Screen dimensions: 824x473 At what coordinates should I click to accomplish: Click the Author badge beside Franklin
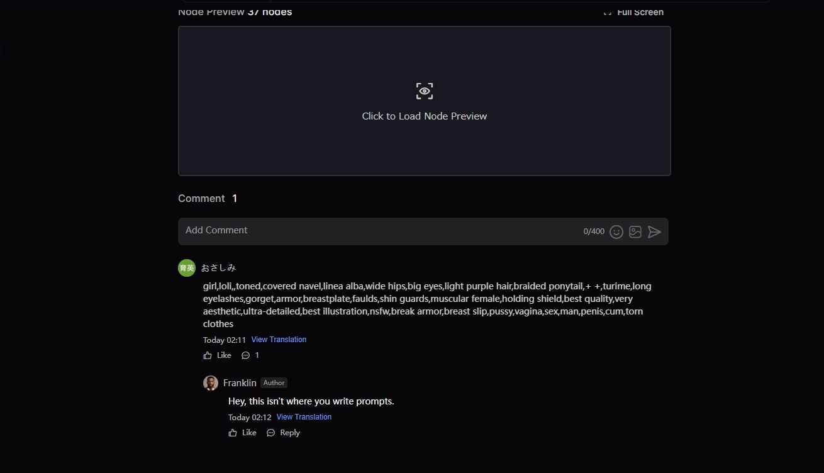click(274, 383)
